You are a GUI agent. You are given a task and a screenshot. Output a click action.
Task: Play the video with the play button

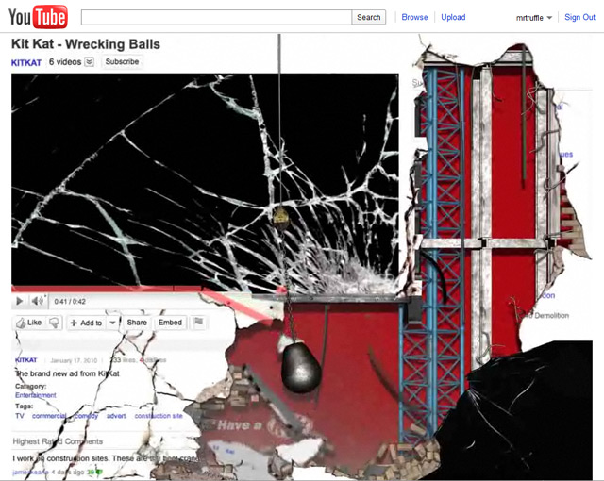point(19,301)
